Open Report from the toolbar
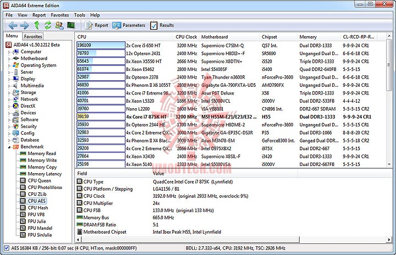396x255 pixels. coord(96,25)
